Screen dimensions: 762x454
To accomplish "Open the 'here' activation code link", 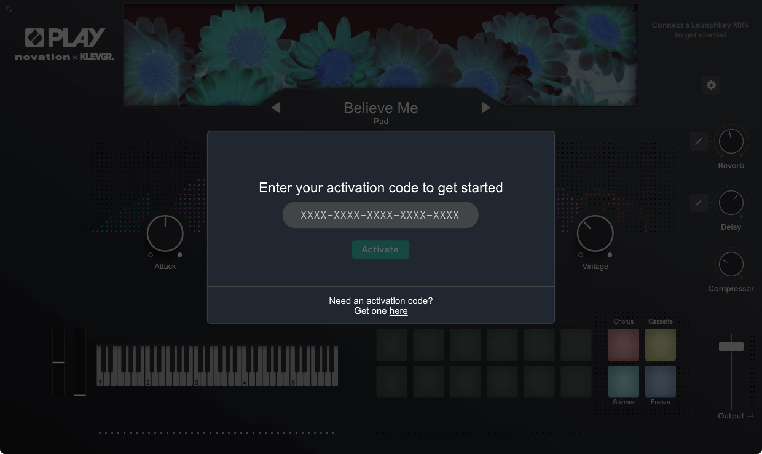I will tap(399, 311).
